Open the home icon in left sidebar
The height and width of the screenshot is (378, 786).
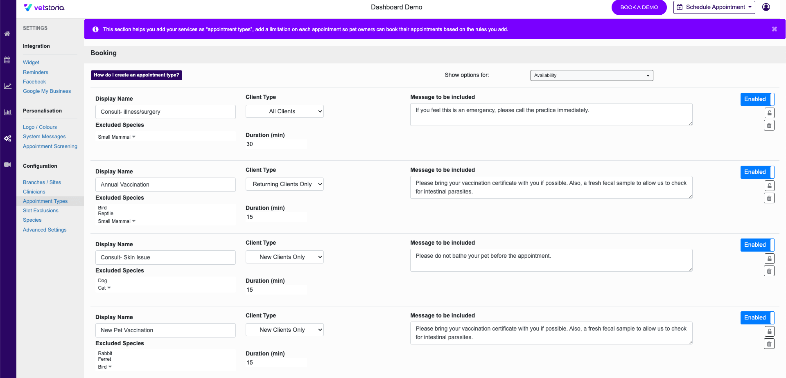coord(7,34)
